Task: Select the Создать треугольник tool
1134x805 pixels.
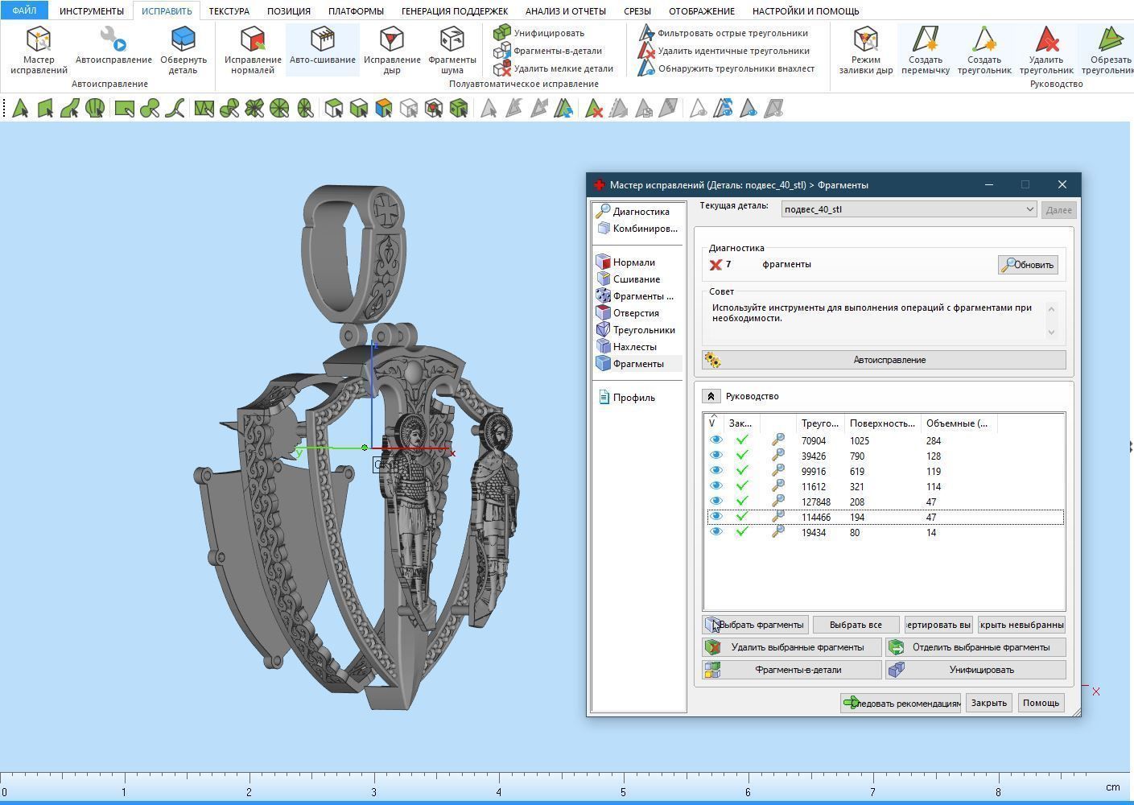Action: click(x=984, y=50)
